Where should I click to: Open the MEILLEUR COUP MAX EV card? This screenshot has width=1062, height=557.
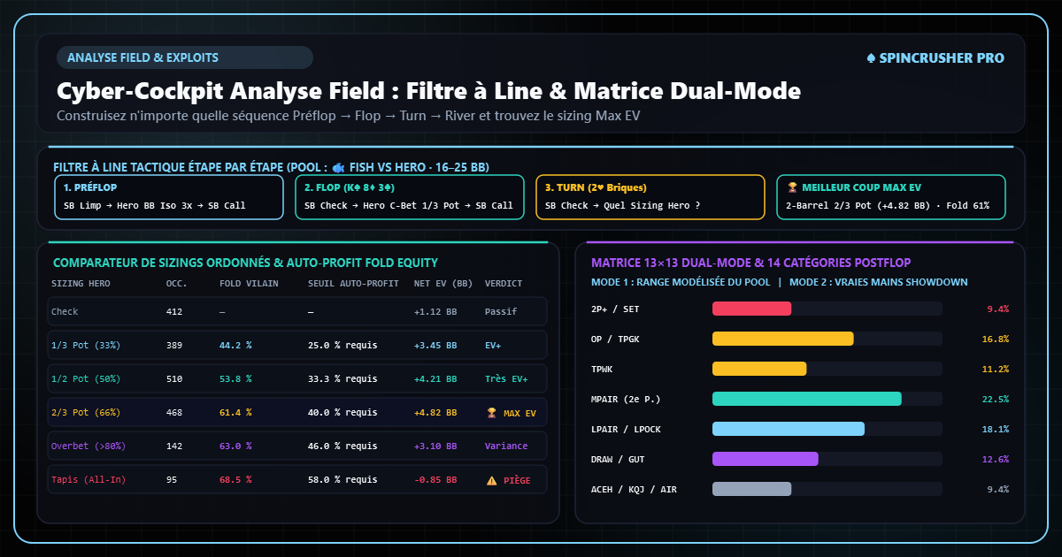pyautogui.click(x=891, y=196)
